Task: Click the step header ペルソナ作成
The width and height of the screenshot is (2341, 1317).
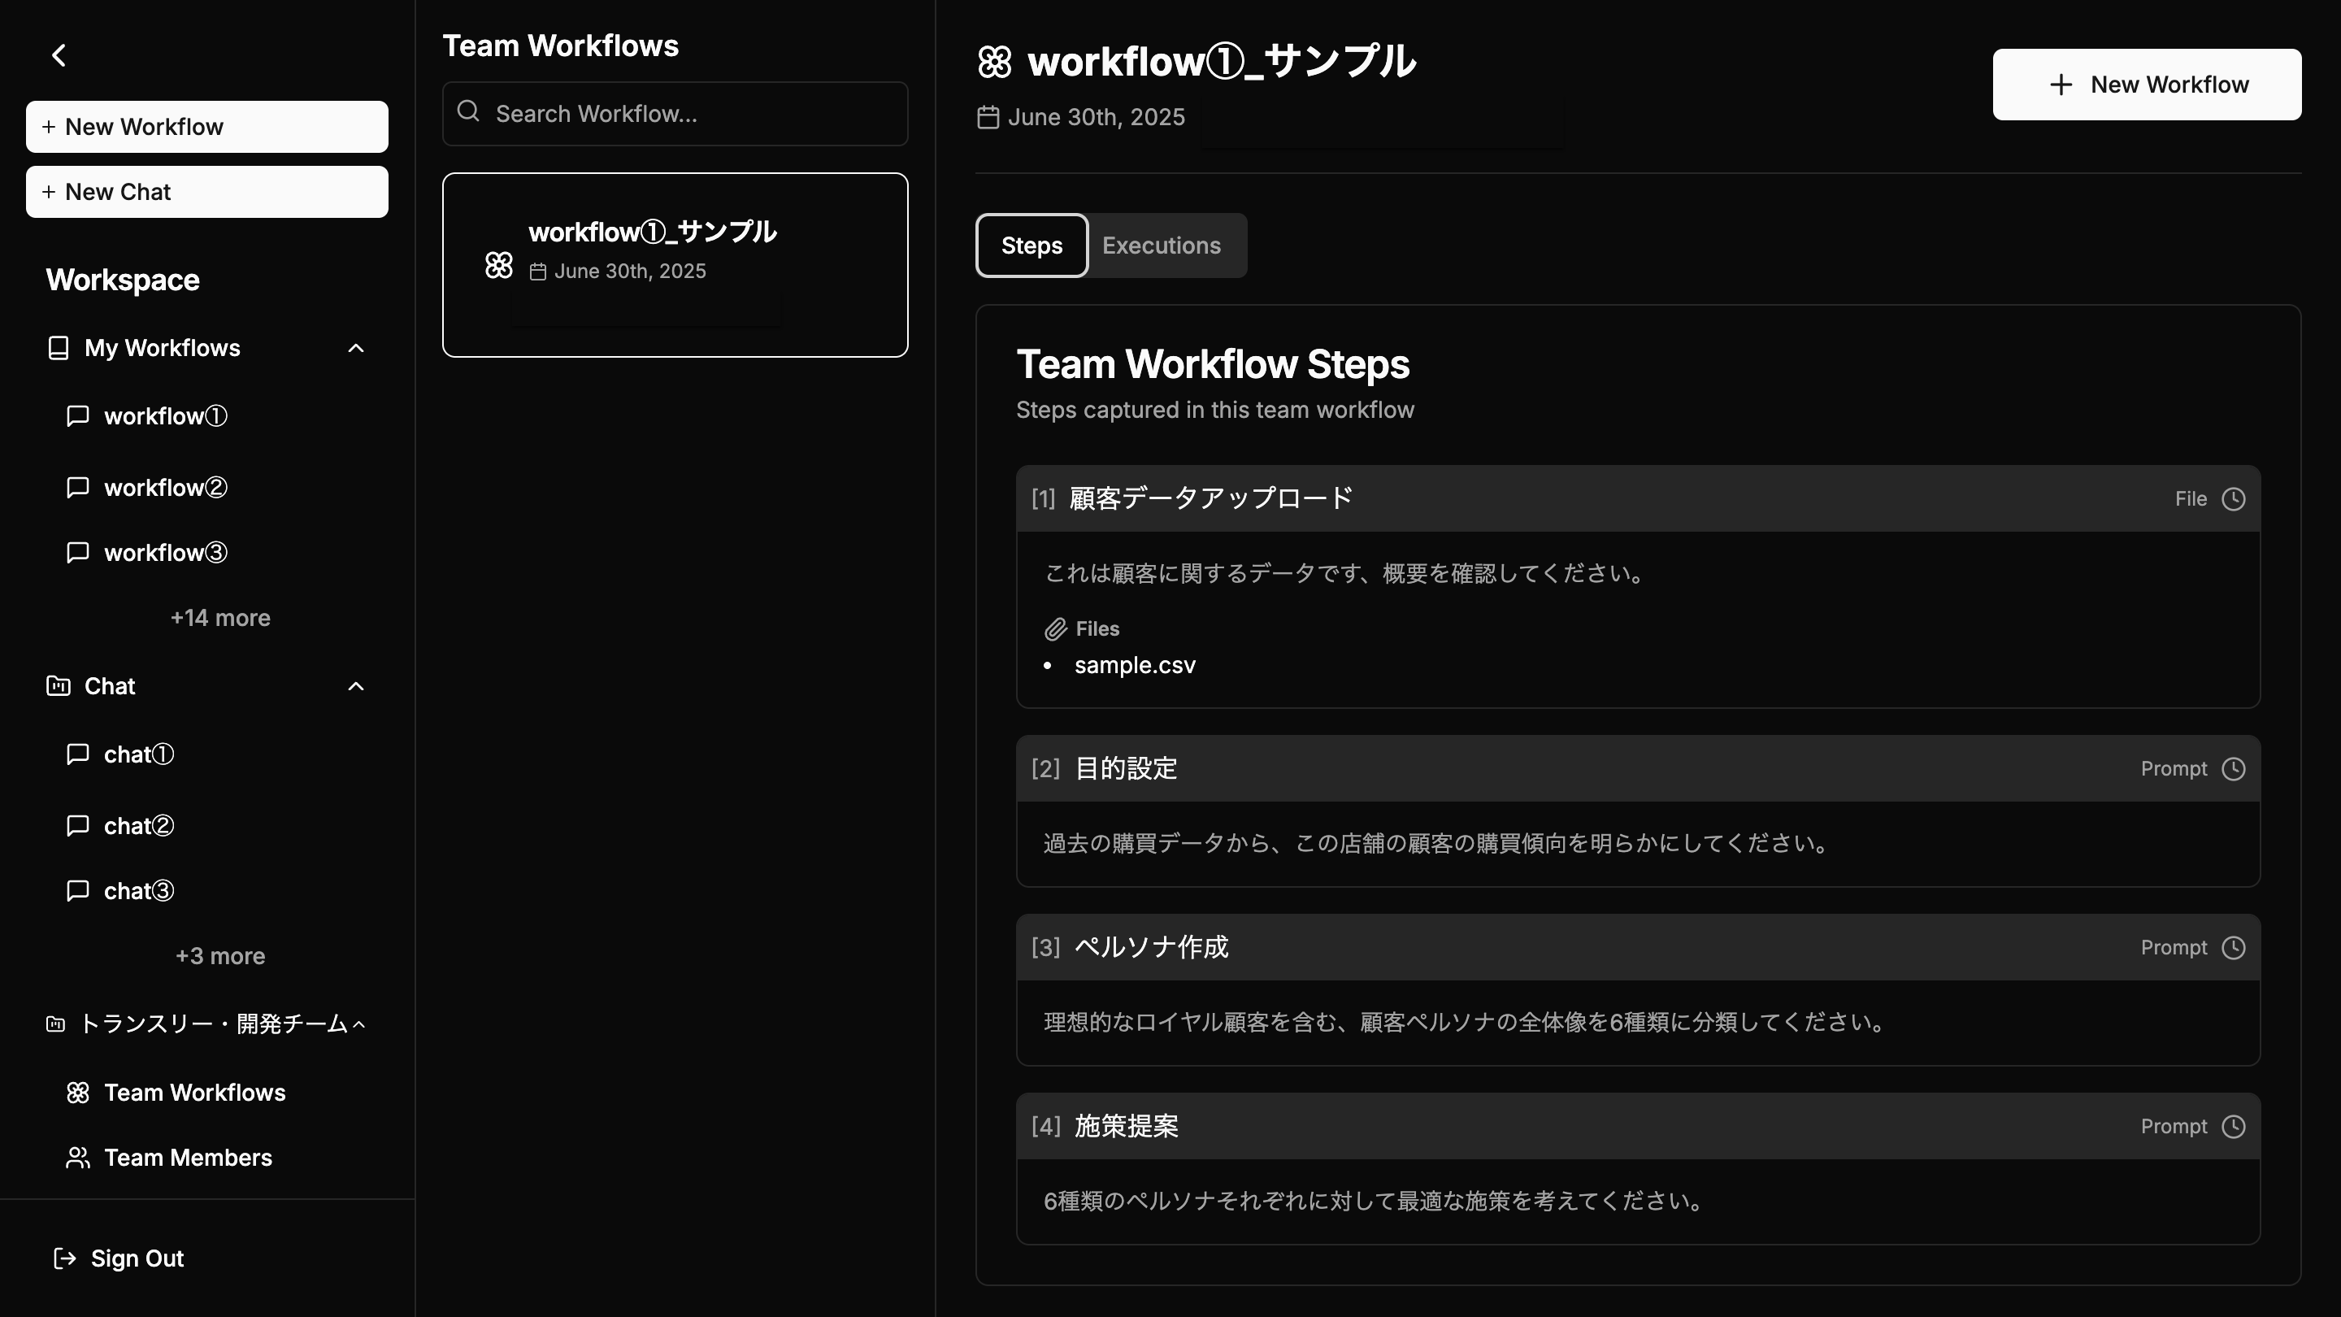Action: [1638, 948]
